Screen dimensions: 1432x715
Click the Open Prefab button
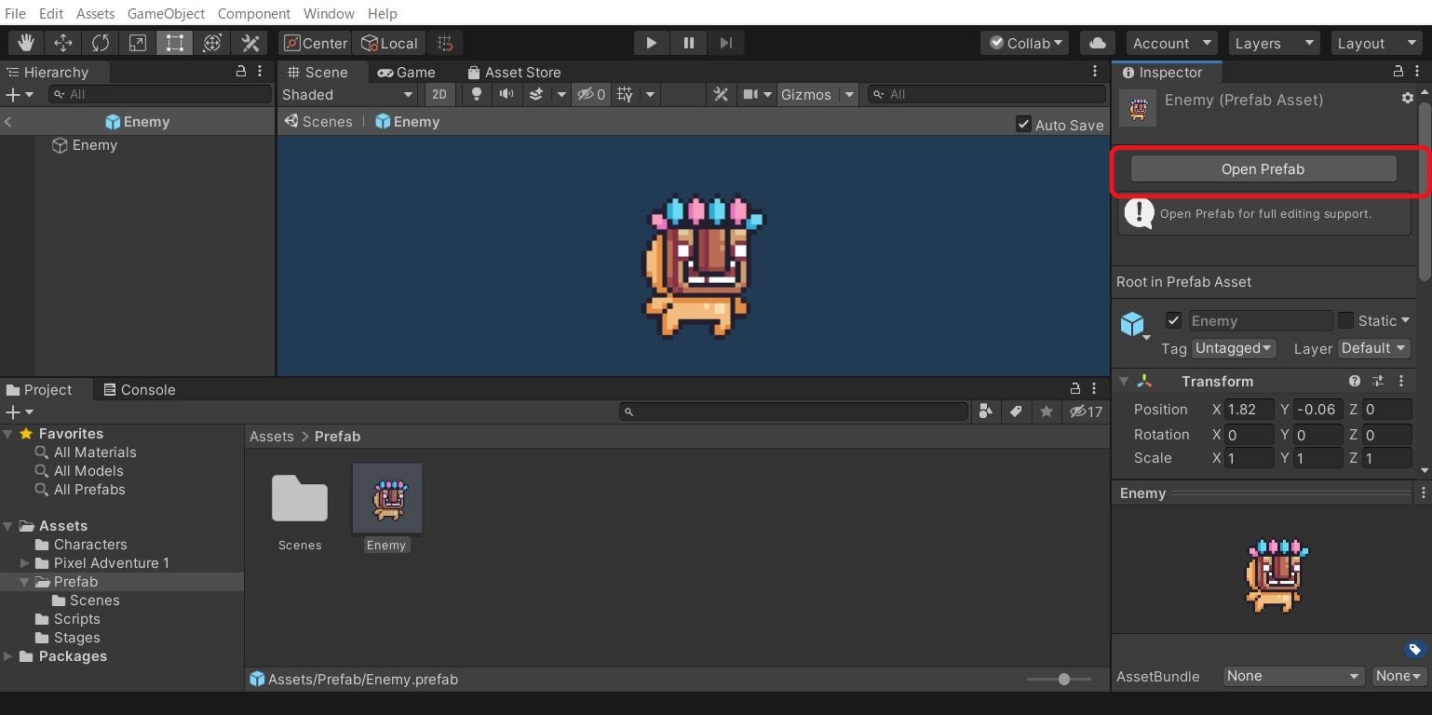pyautogui.click(x=1263, y=169)
